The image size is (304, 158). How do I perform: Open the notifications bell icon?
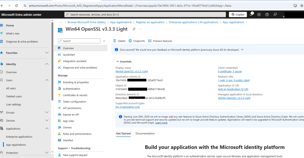(251, 14)
